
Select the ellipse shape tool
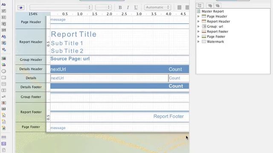[4, 71]
